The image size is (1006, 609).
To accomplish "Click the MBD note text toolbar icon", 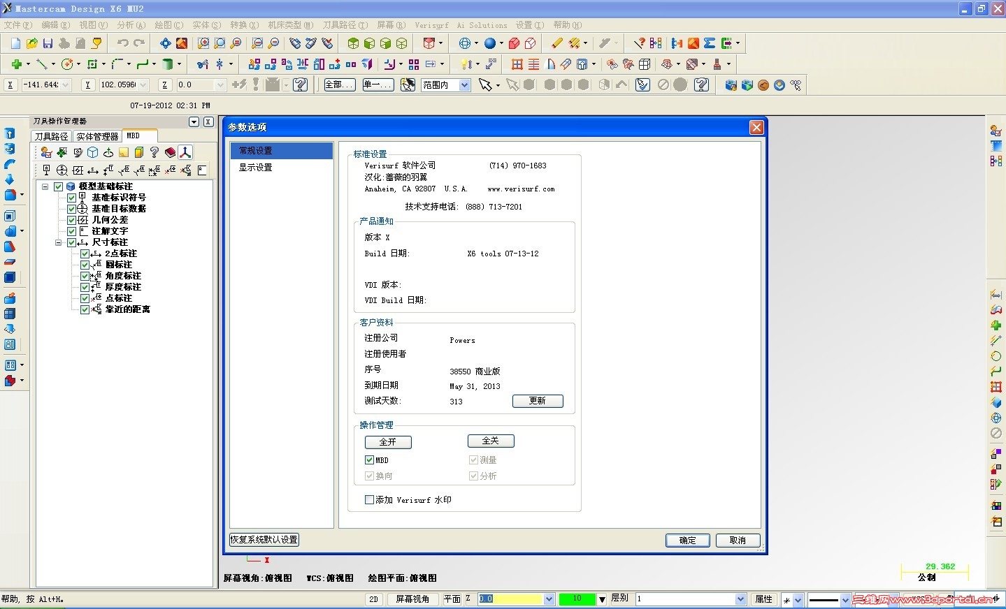I will [201, 170].
